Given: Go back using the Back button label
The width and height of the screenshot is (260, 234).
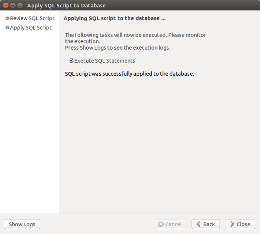Looking at the screenshot, I should pyautogui.click(x=209, y=224).
